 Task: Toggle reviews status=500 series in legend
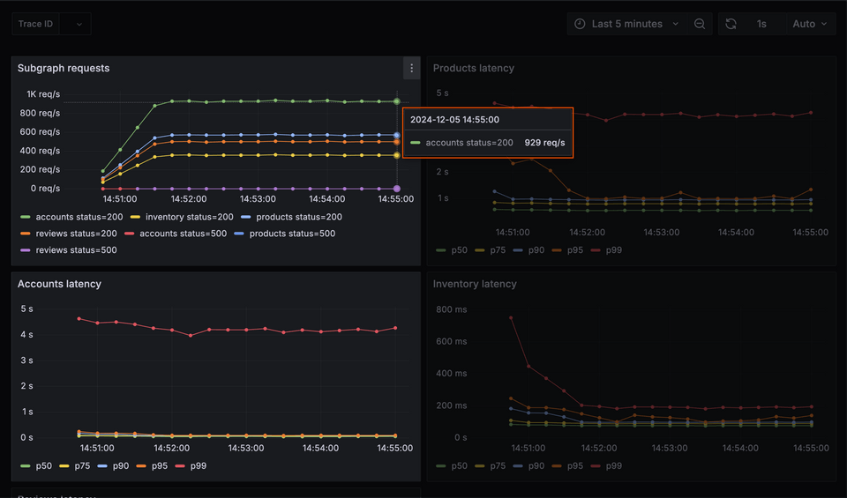pyautogui.click(x=76, y=249)
